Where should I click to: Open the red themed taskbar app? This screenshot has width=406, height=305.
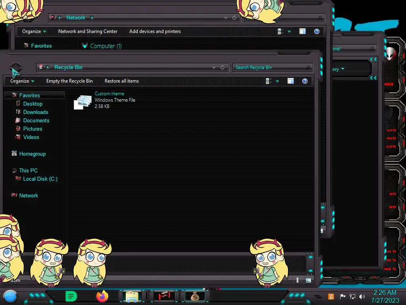point(164,296)
